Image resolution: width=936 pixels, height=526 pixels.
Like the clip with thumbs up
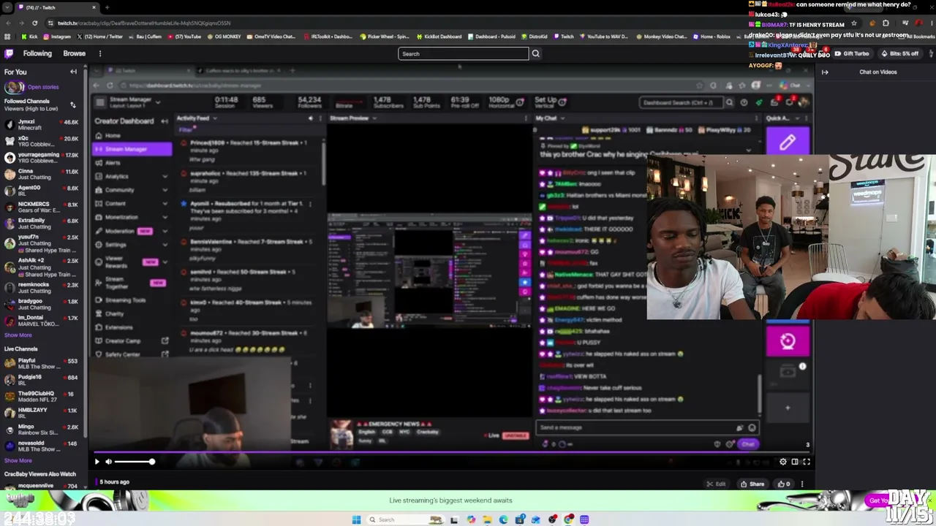(x=785, y=484)
